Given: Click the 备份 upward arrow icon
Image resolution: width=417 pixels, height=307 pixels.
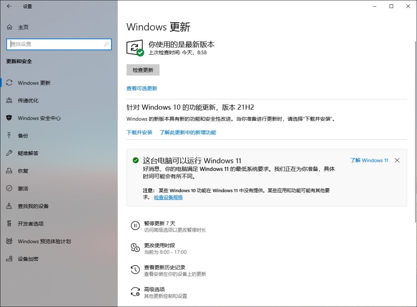Looking at the screenshot, I should [9, 136].
